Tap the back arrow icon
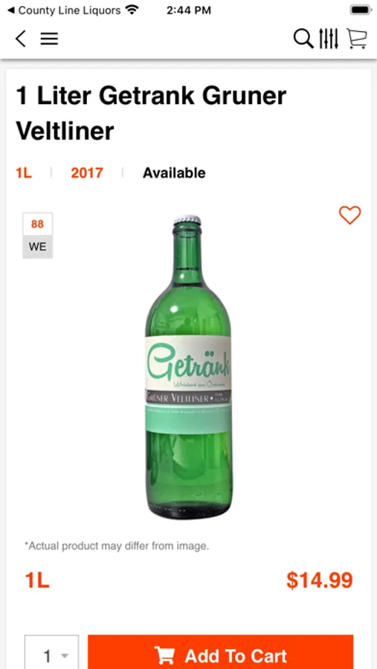 click(21, 39)
